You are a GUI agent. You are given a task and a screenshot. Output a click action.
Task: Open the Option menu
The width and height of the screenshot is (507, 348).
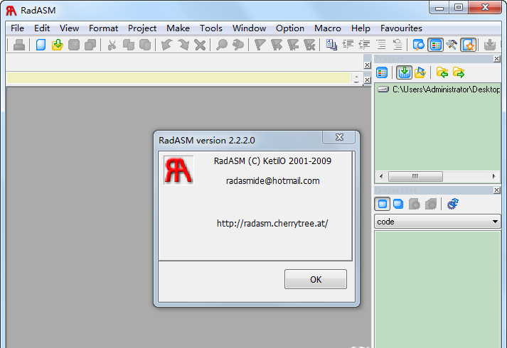[290, 28]
